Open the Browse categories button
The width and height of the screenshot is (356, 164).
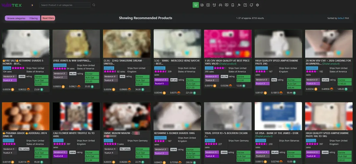click(16, 18)
